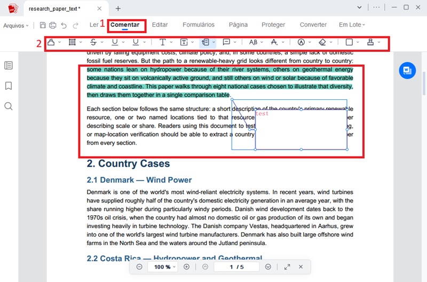
Task: Open the Em Lote menu
Action: [x=352, y=25]
